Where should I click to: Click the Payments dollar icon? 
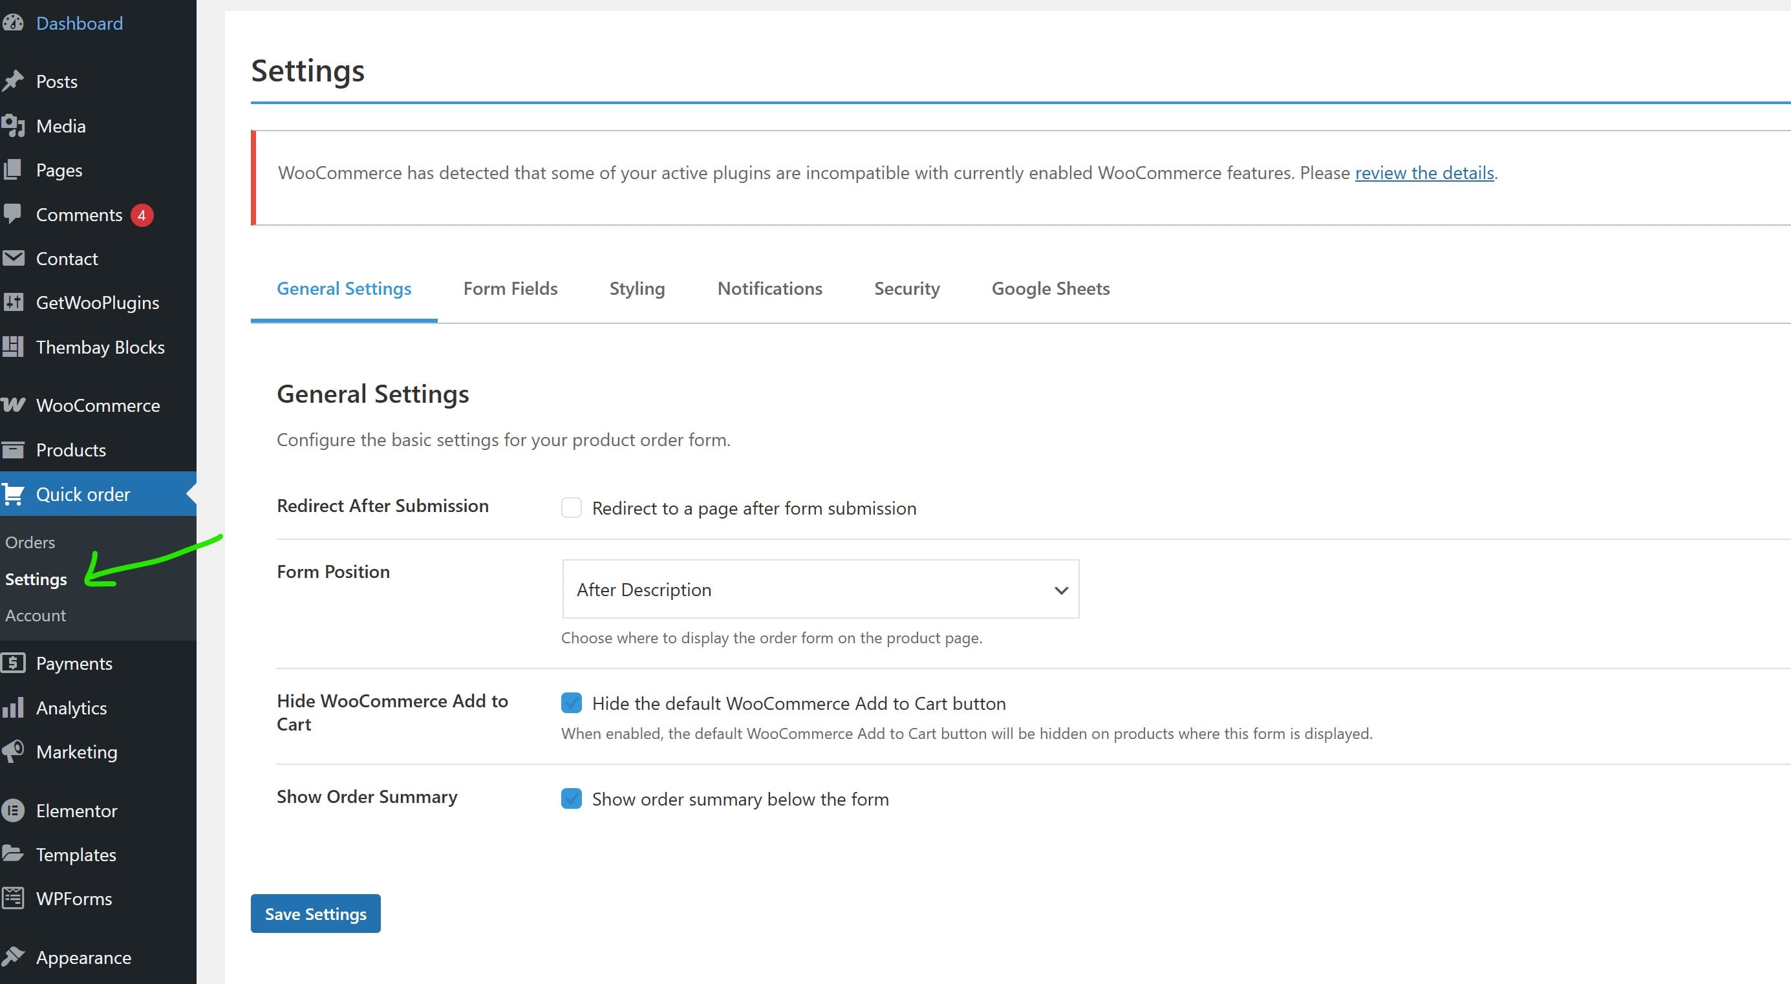pos(12,663)
